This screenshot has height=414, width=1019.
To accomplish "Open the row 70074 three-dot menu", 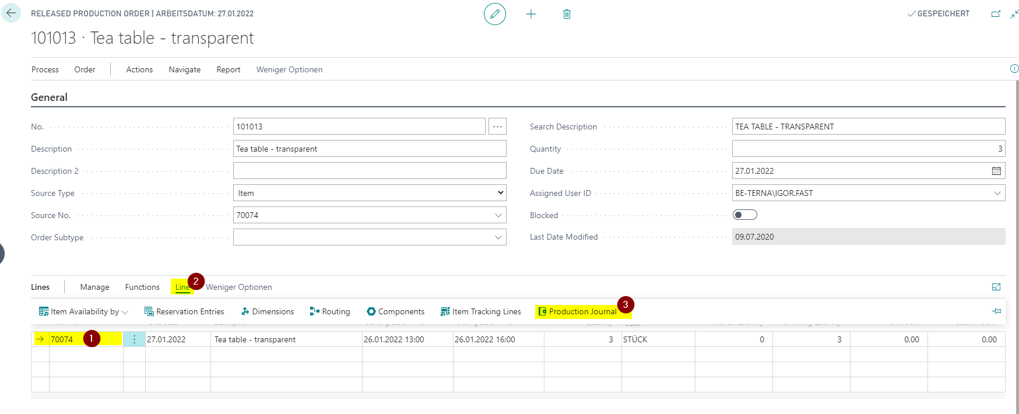I will point(134,339).
